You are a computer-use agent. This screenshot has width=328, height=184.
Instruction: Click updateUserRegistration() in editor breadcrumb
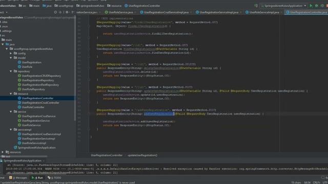[142, 155]
